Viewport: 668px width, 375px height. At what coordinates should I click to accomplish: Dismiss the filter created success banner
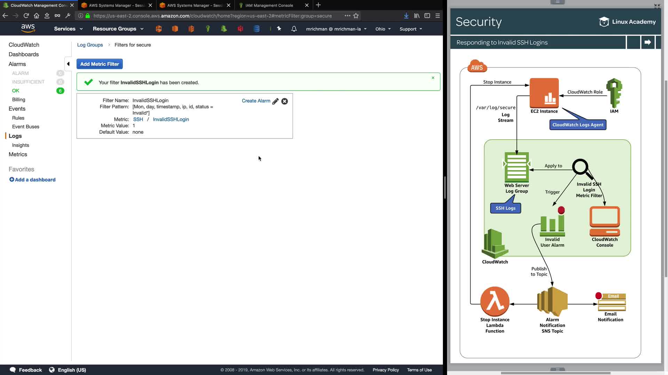tap(433, 78)
